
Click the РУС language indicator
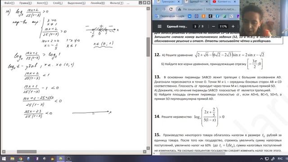(x=280, y=159)
